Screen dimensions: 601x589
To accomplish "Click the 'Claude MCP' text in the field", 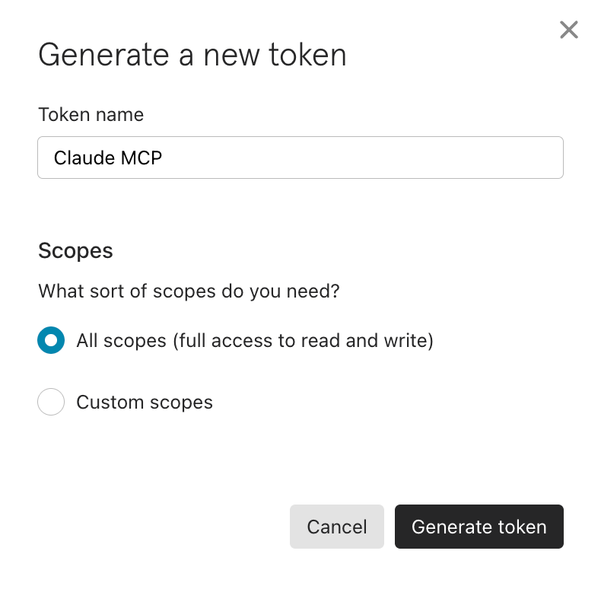I will [108, 158].
